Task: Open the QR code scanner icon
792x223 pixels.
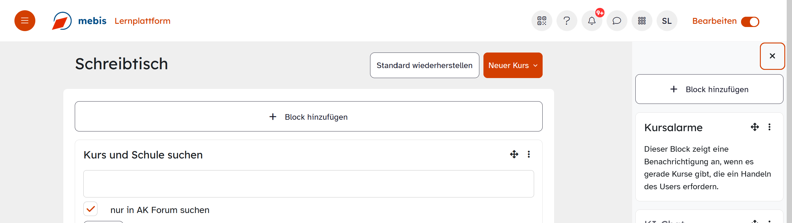Action: 541,21
